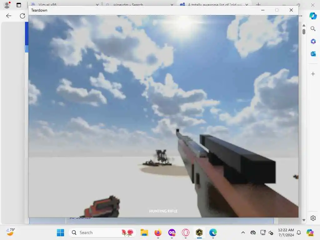Open Edge sidebar settings gear

tap(313, 218)
